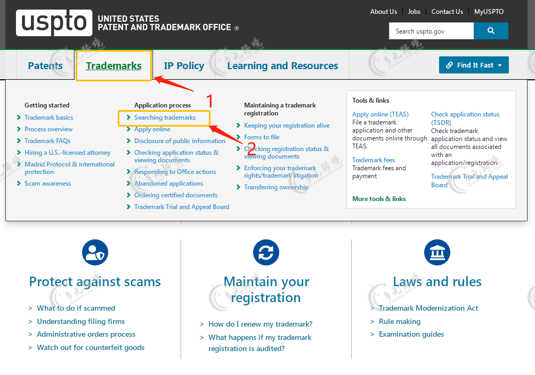Open MyUSPTO link

point(489,12)
